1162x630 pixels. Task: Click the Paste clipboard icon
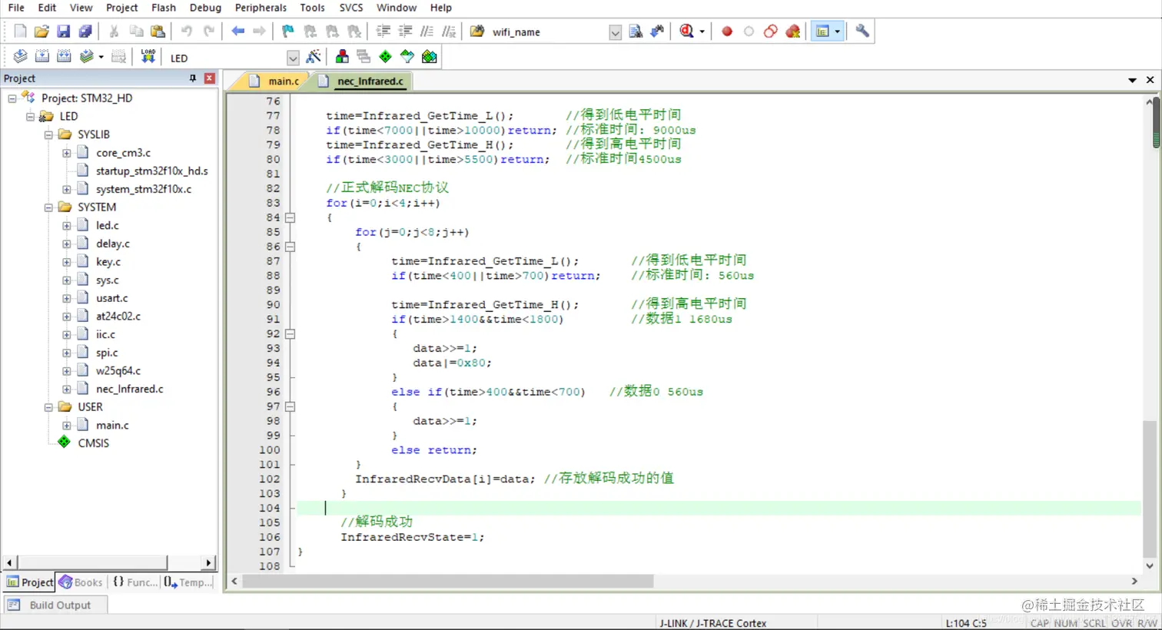(158, 31)
